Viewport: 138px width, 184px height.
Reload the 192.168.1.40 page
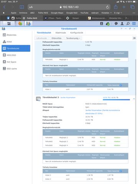107,7
